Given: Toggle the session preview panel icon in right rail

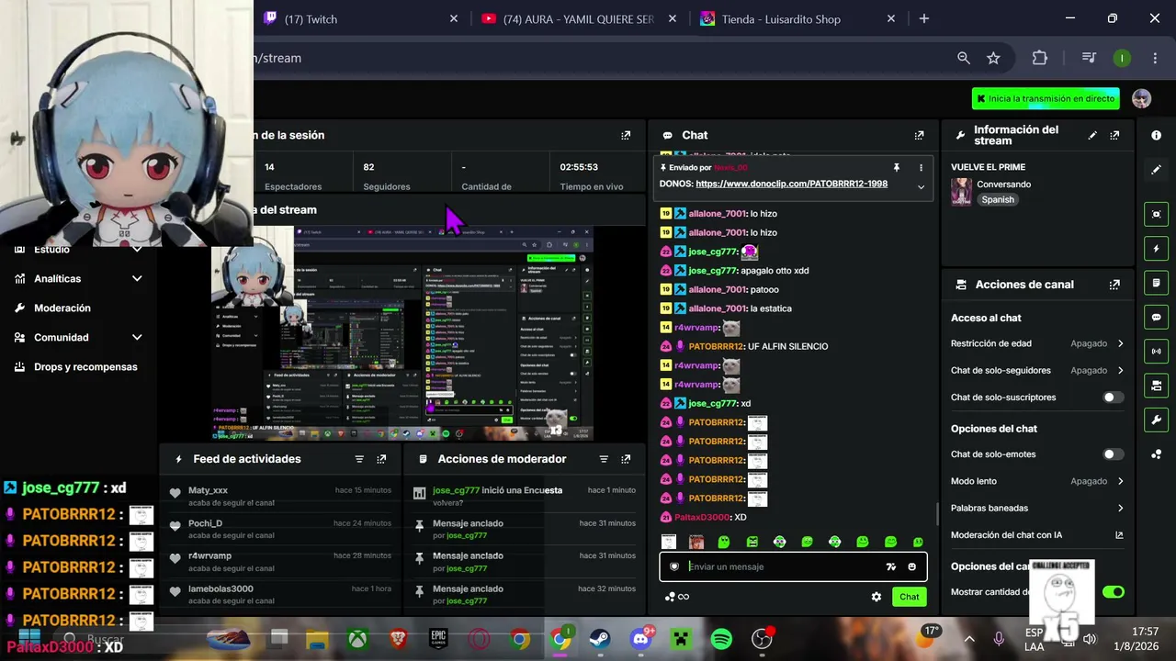Looking at the screenshot, I should tap(1156, 214).
